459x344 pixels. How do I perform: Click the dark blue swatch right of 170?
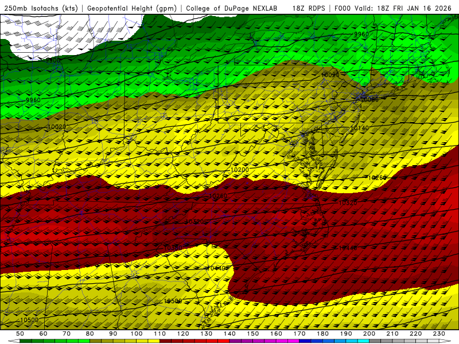[x=305, y=341]
